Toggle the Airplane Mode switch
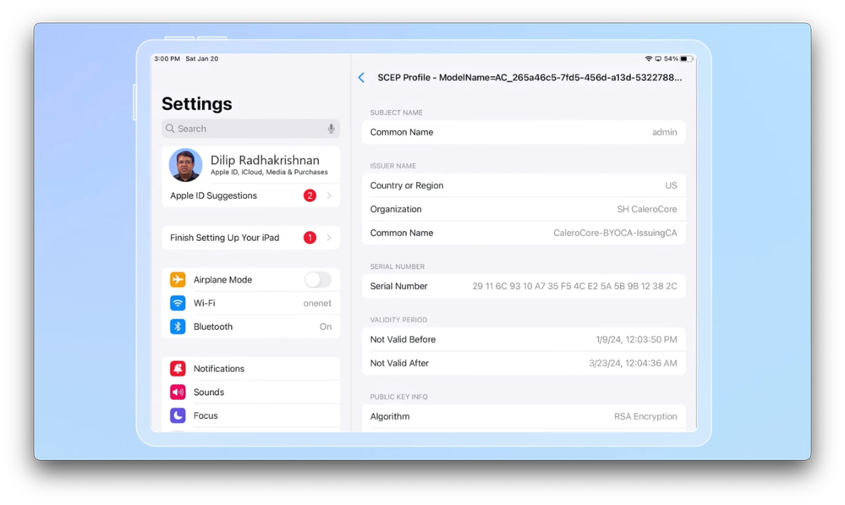The width and height of the screenshot is (845, 505). click(x=318, y=279)
